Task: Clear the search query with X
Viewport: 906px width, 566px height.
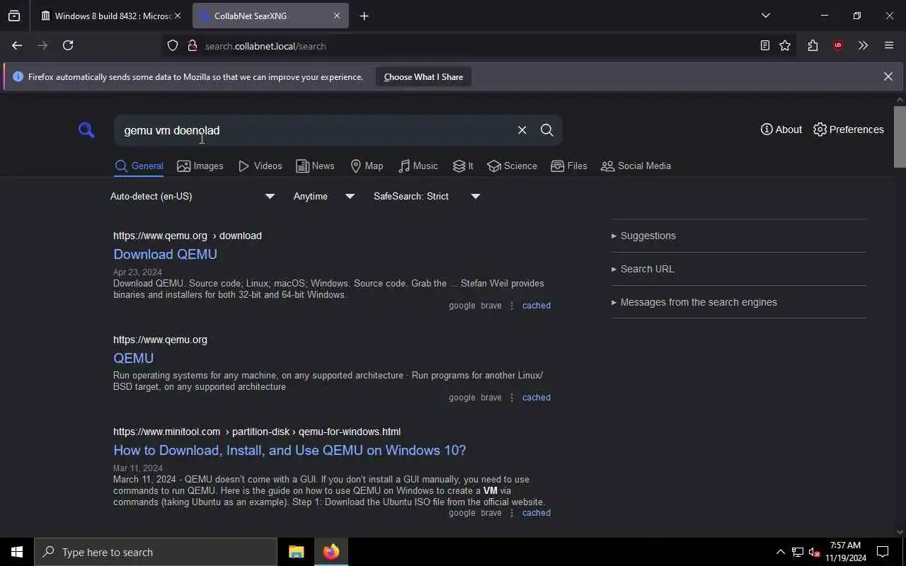Action: 522,130
